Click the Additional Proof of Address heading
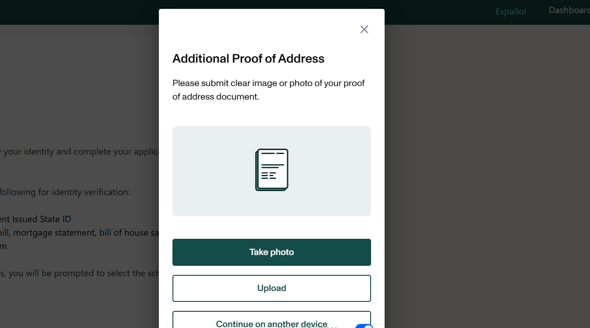 click(248, 59)
